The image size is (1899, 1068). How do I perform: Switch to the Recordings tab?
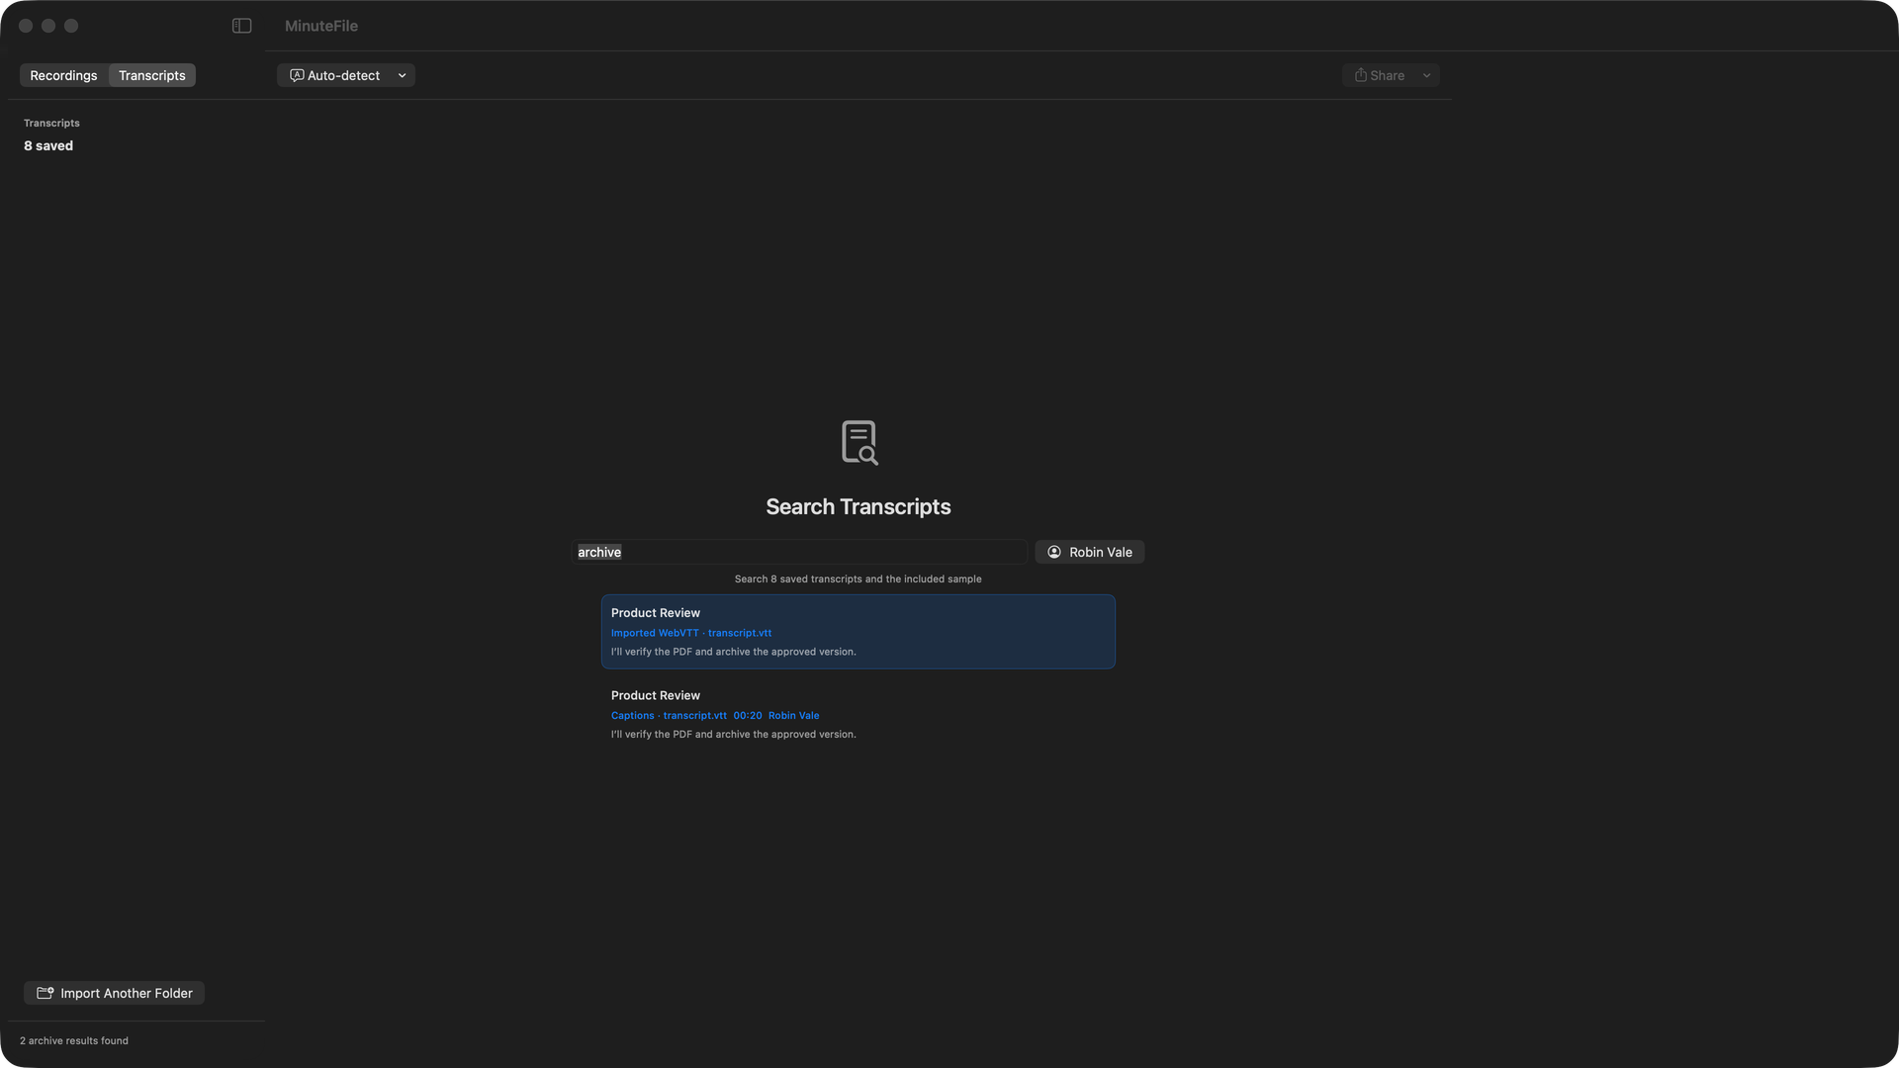(63, 75)
